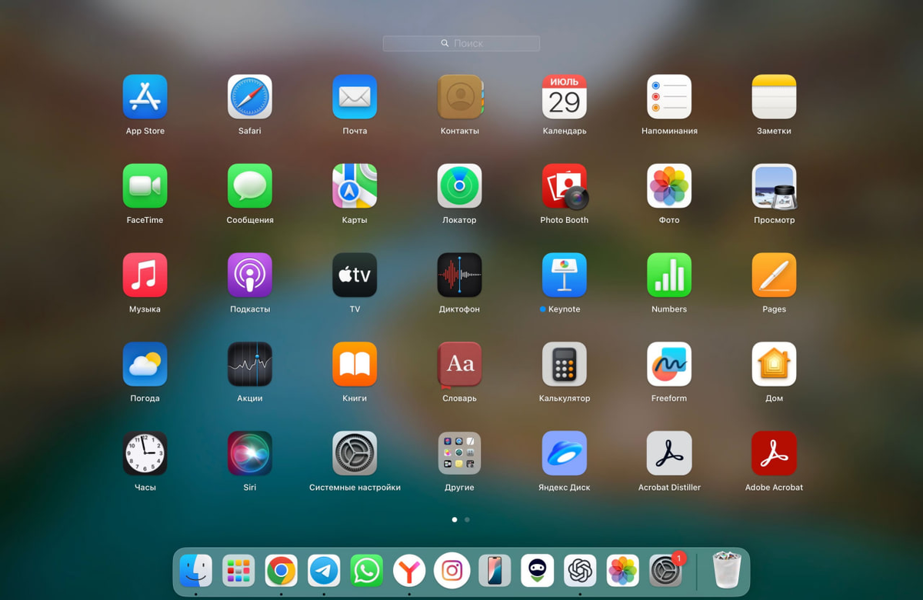
Task: Open the iPhone icon in the Dock
Action: [x=495, y=572]
